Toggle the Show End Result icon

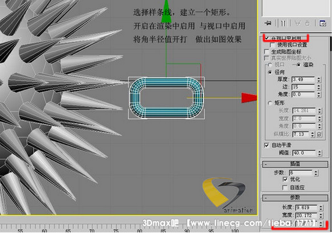(283, 23)
